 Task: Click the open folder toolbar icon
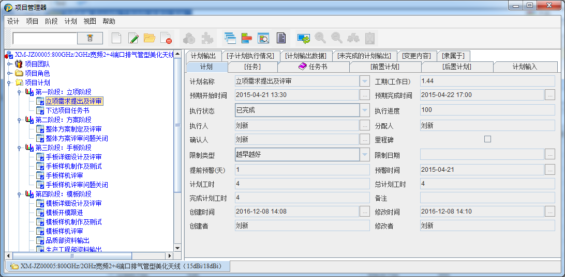(x=150, y=38)
